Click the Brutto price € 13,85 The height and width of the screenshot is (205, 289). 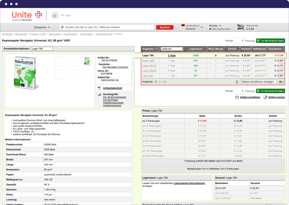(x=238, y=121)
